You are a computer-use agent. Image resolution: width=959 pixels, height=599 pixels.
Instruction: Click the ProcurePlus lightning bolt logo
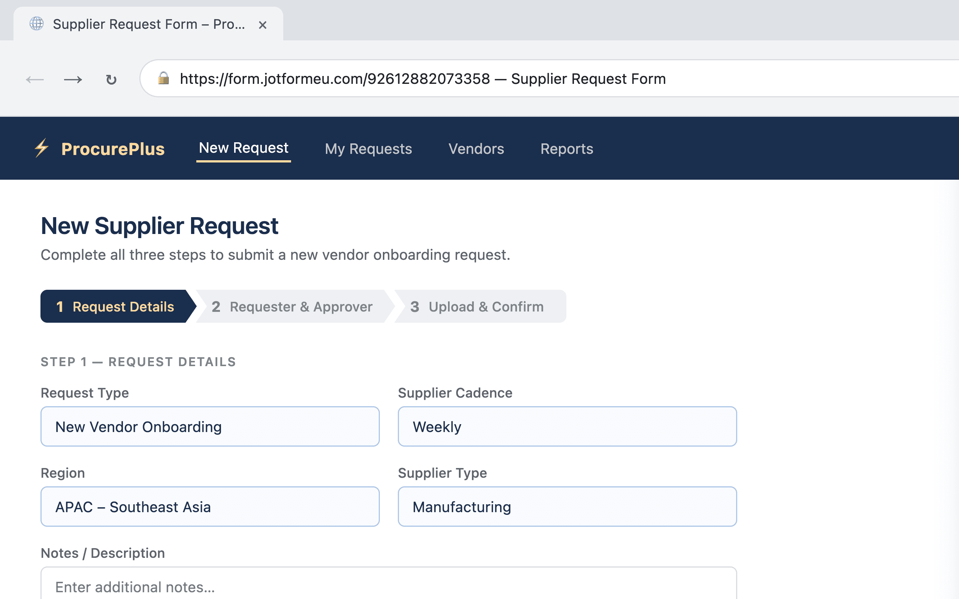pyautogui.click(x=42, y=148)
